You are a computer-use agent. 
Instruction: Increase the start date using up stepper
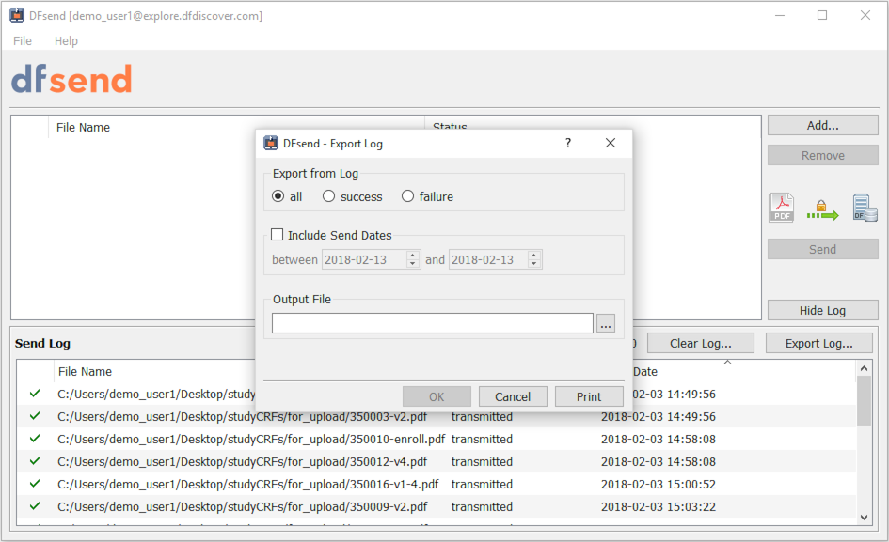point(413,255)
